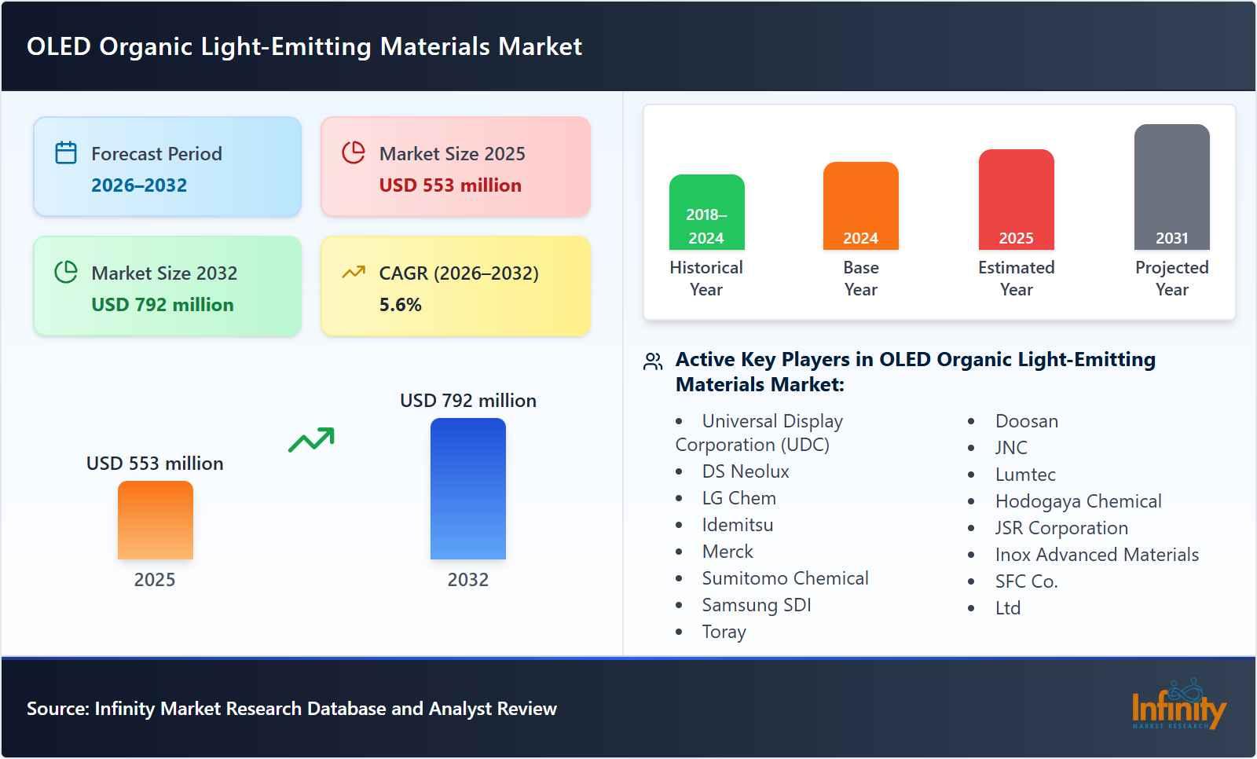
Task: Click the Source: Infinity Market Research text
Action: [291, 708]
